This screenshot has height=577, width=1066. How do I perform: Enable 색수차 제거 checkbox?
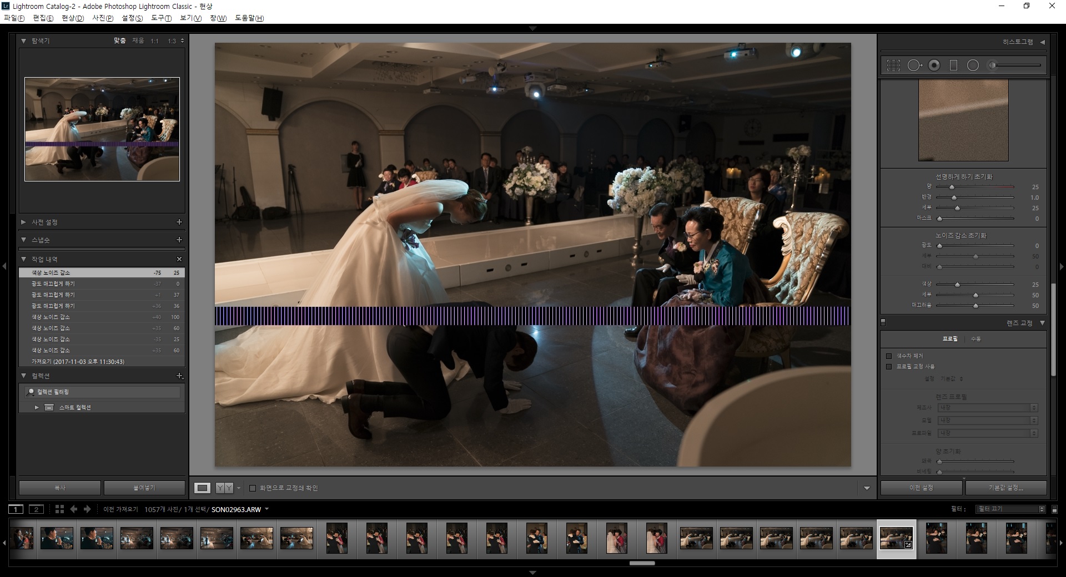(x=889, y=356)
